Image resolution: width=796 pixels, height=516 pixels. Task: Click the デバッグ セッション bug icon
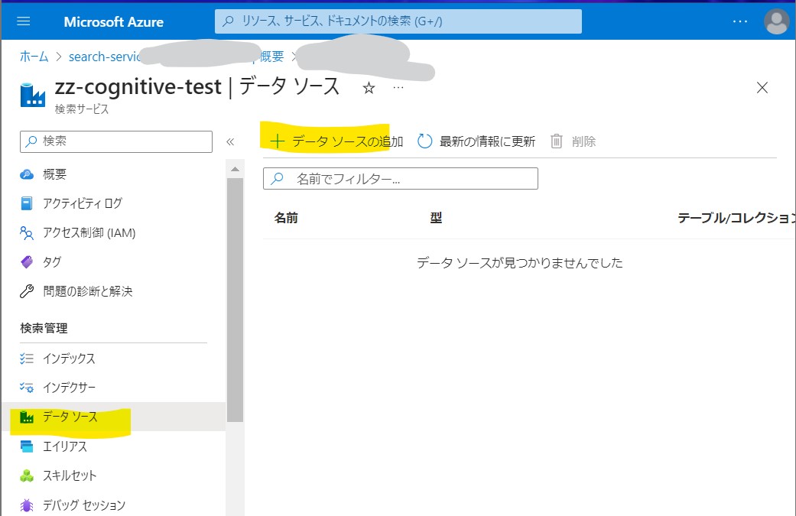pos(27,505)
